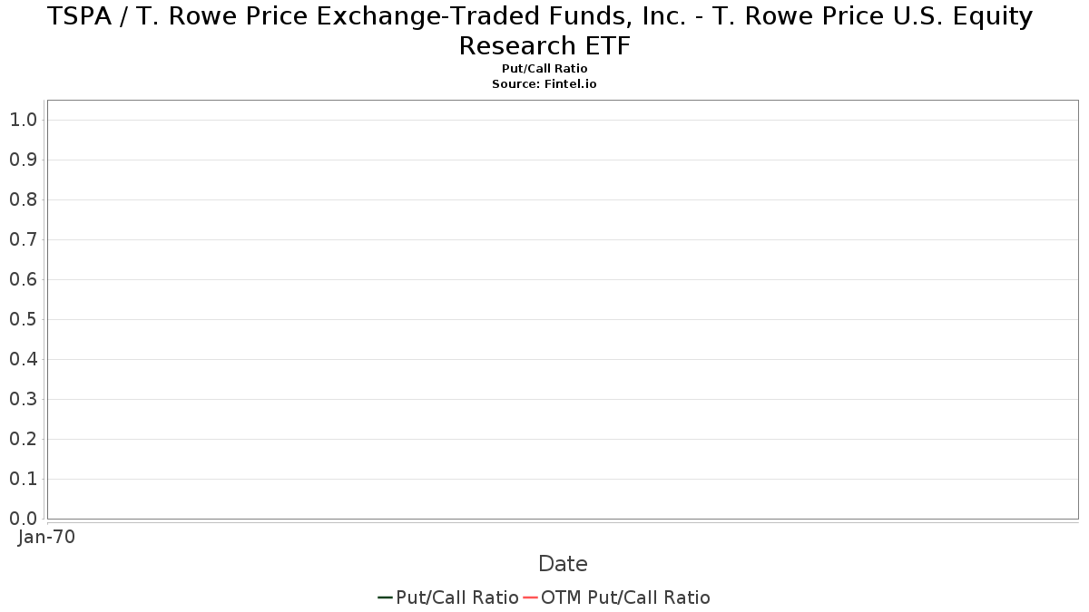
Task: Click the chart title starting with TSPA
Action: coord(544,16)
